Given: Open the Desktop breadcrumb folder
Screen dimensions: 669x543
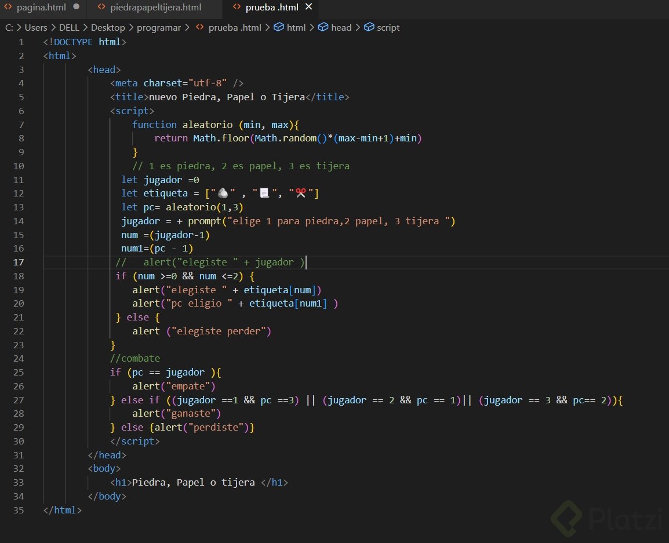Looking at the screenshot, I should coord(108,28).
